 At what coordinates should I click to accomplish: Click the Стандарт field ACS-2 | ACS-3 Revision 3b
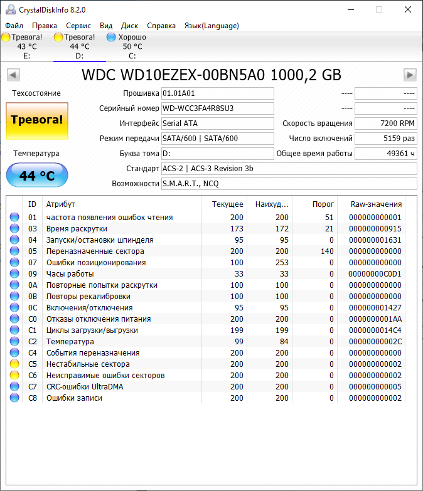[x=289, y=169]
